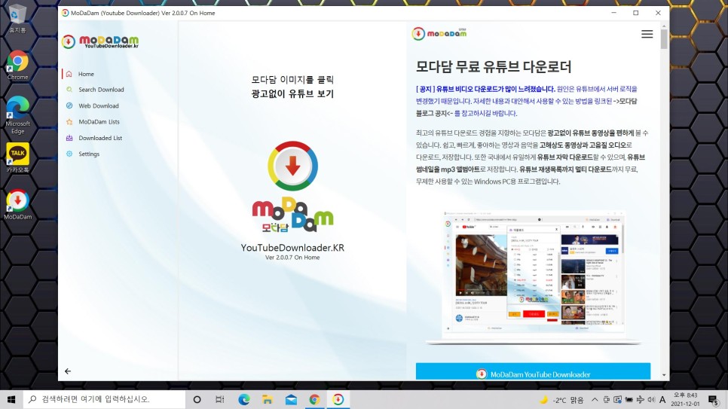Screen dimensions: 728x409
Task: Click the YouTubeDownloader.KR text
Action: (292, 248)
